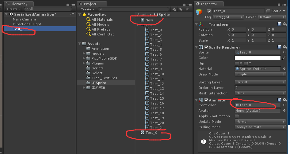Open the Transform component help icon
Viewport: 290px width, 154px height.
click(280, 24)
